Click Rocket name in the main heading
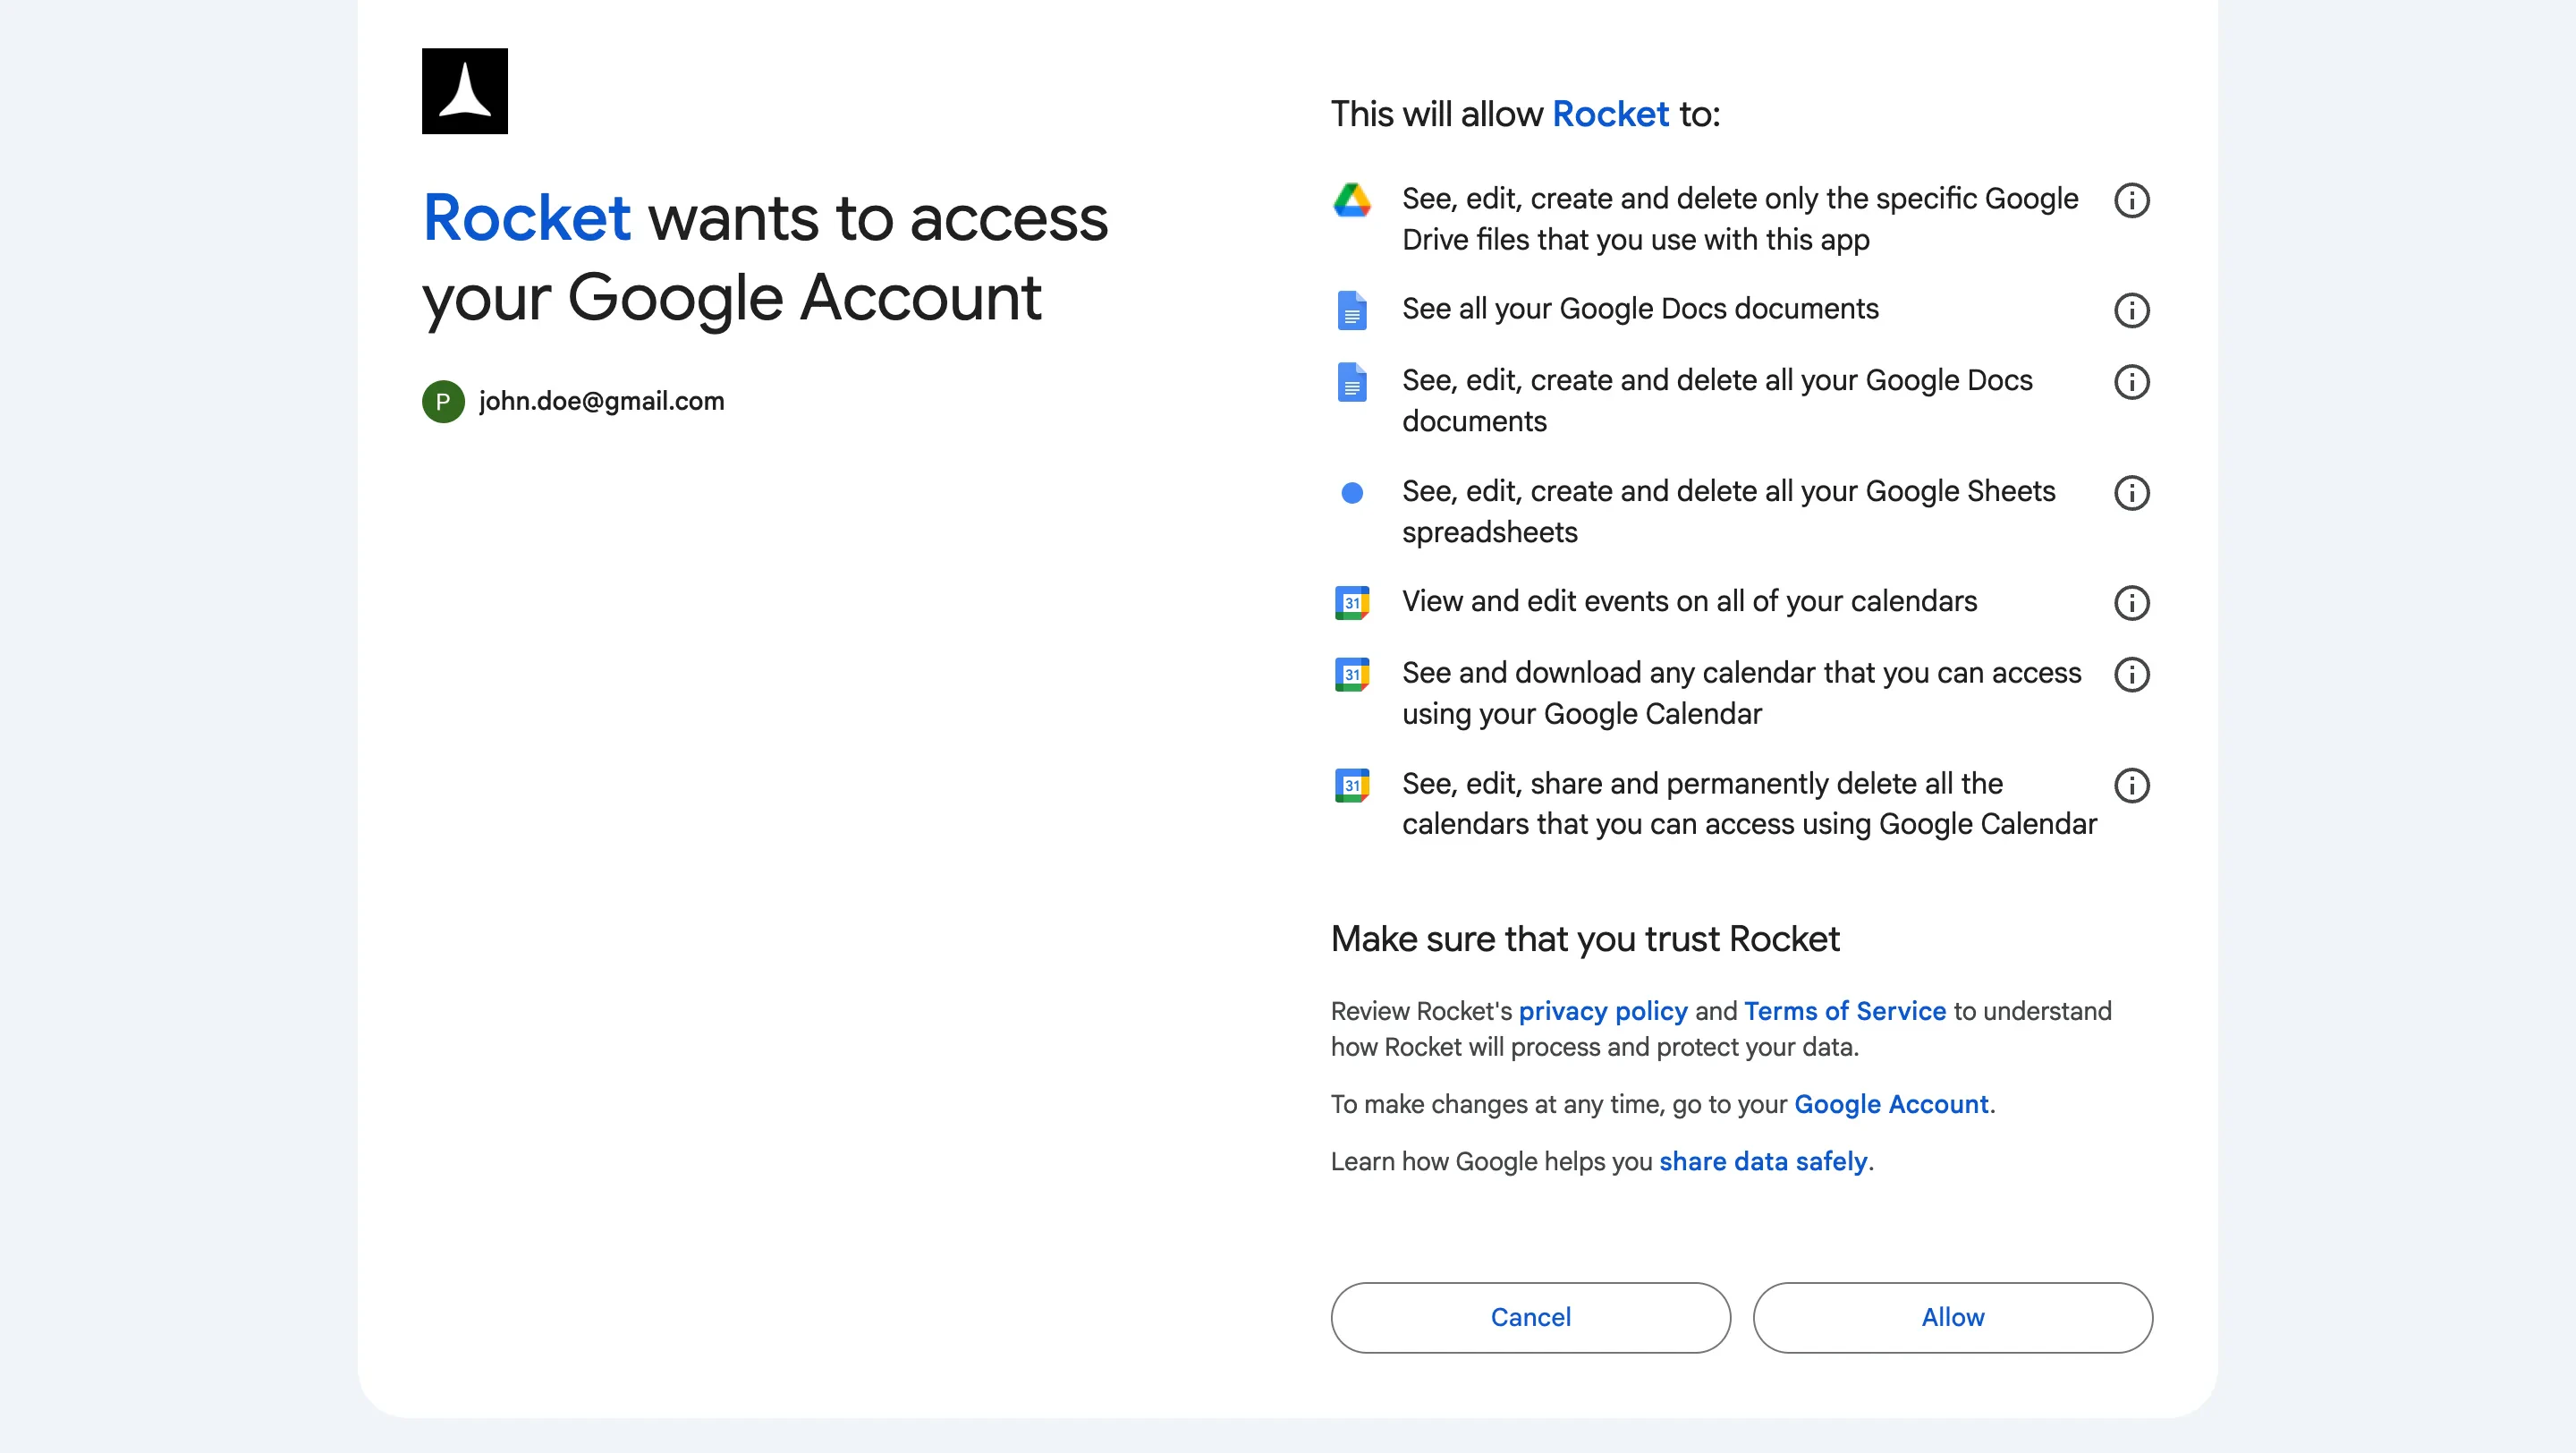This screenshot has height=1453, width=2576. (x=527, y=217)
